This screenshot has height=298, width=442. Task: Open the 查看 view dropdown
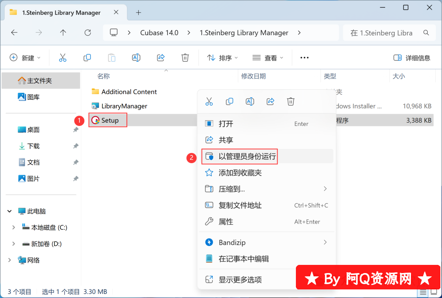click(x=268, y=58)
